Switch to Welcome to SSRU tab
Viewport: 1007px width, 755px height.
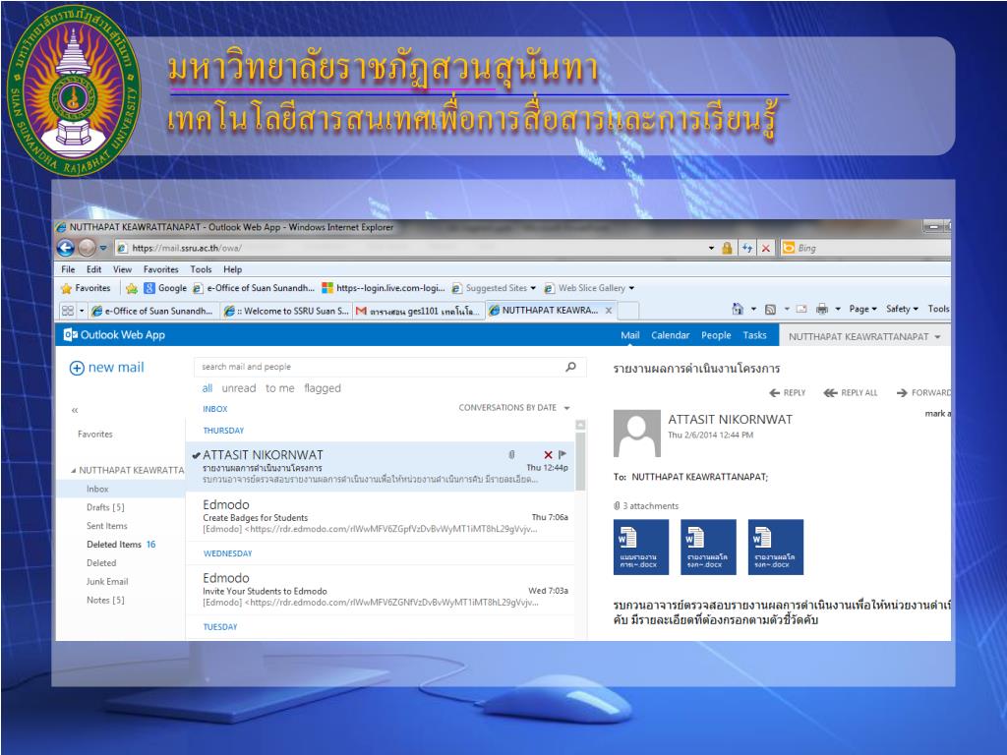click(x=286, y=311)
